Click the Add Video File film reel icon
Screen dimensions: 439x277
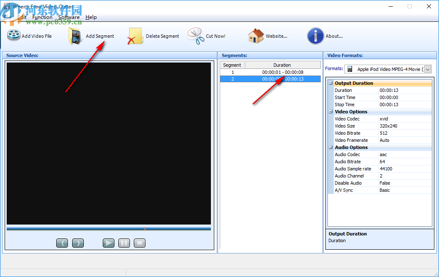(x=13, y=36)
